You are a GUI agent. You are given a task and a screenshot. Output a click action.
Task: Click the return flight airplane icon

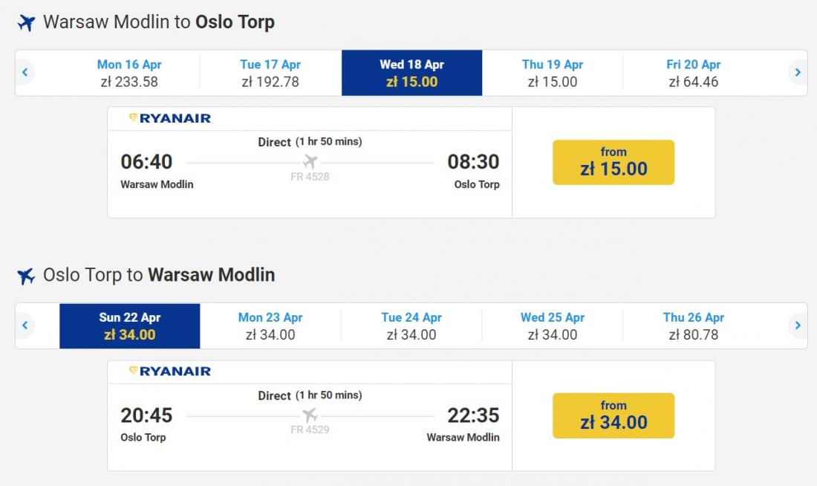(26, 276)
